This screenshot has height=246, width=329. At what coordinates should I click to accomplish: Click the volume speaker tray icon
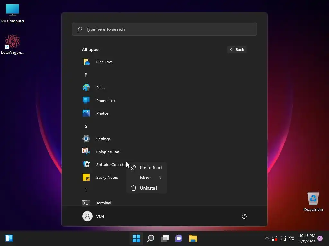coord(291,238)
